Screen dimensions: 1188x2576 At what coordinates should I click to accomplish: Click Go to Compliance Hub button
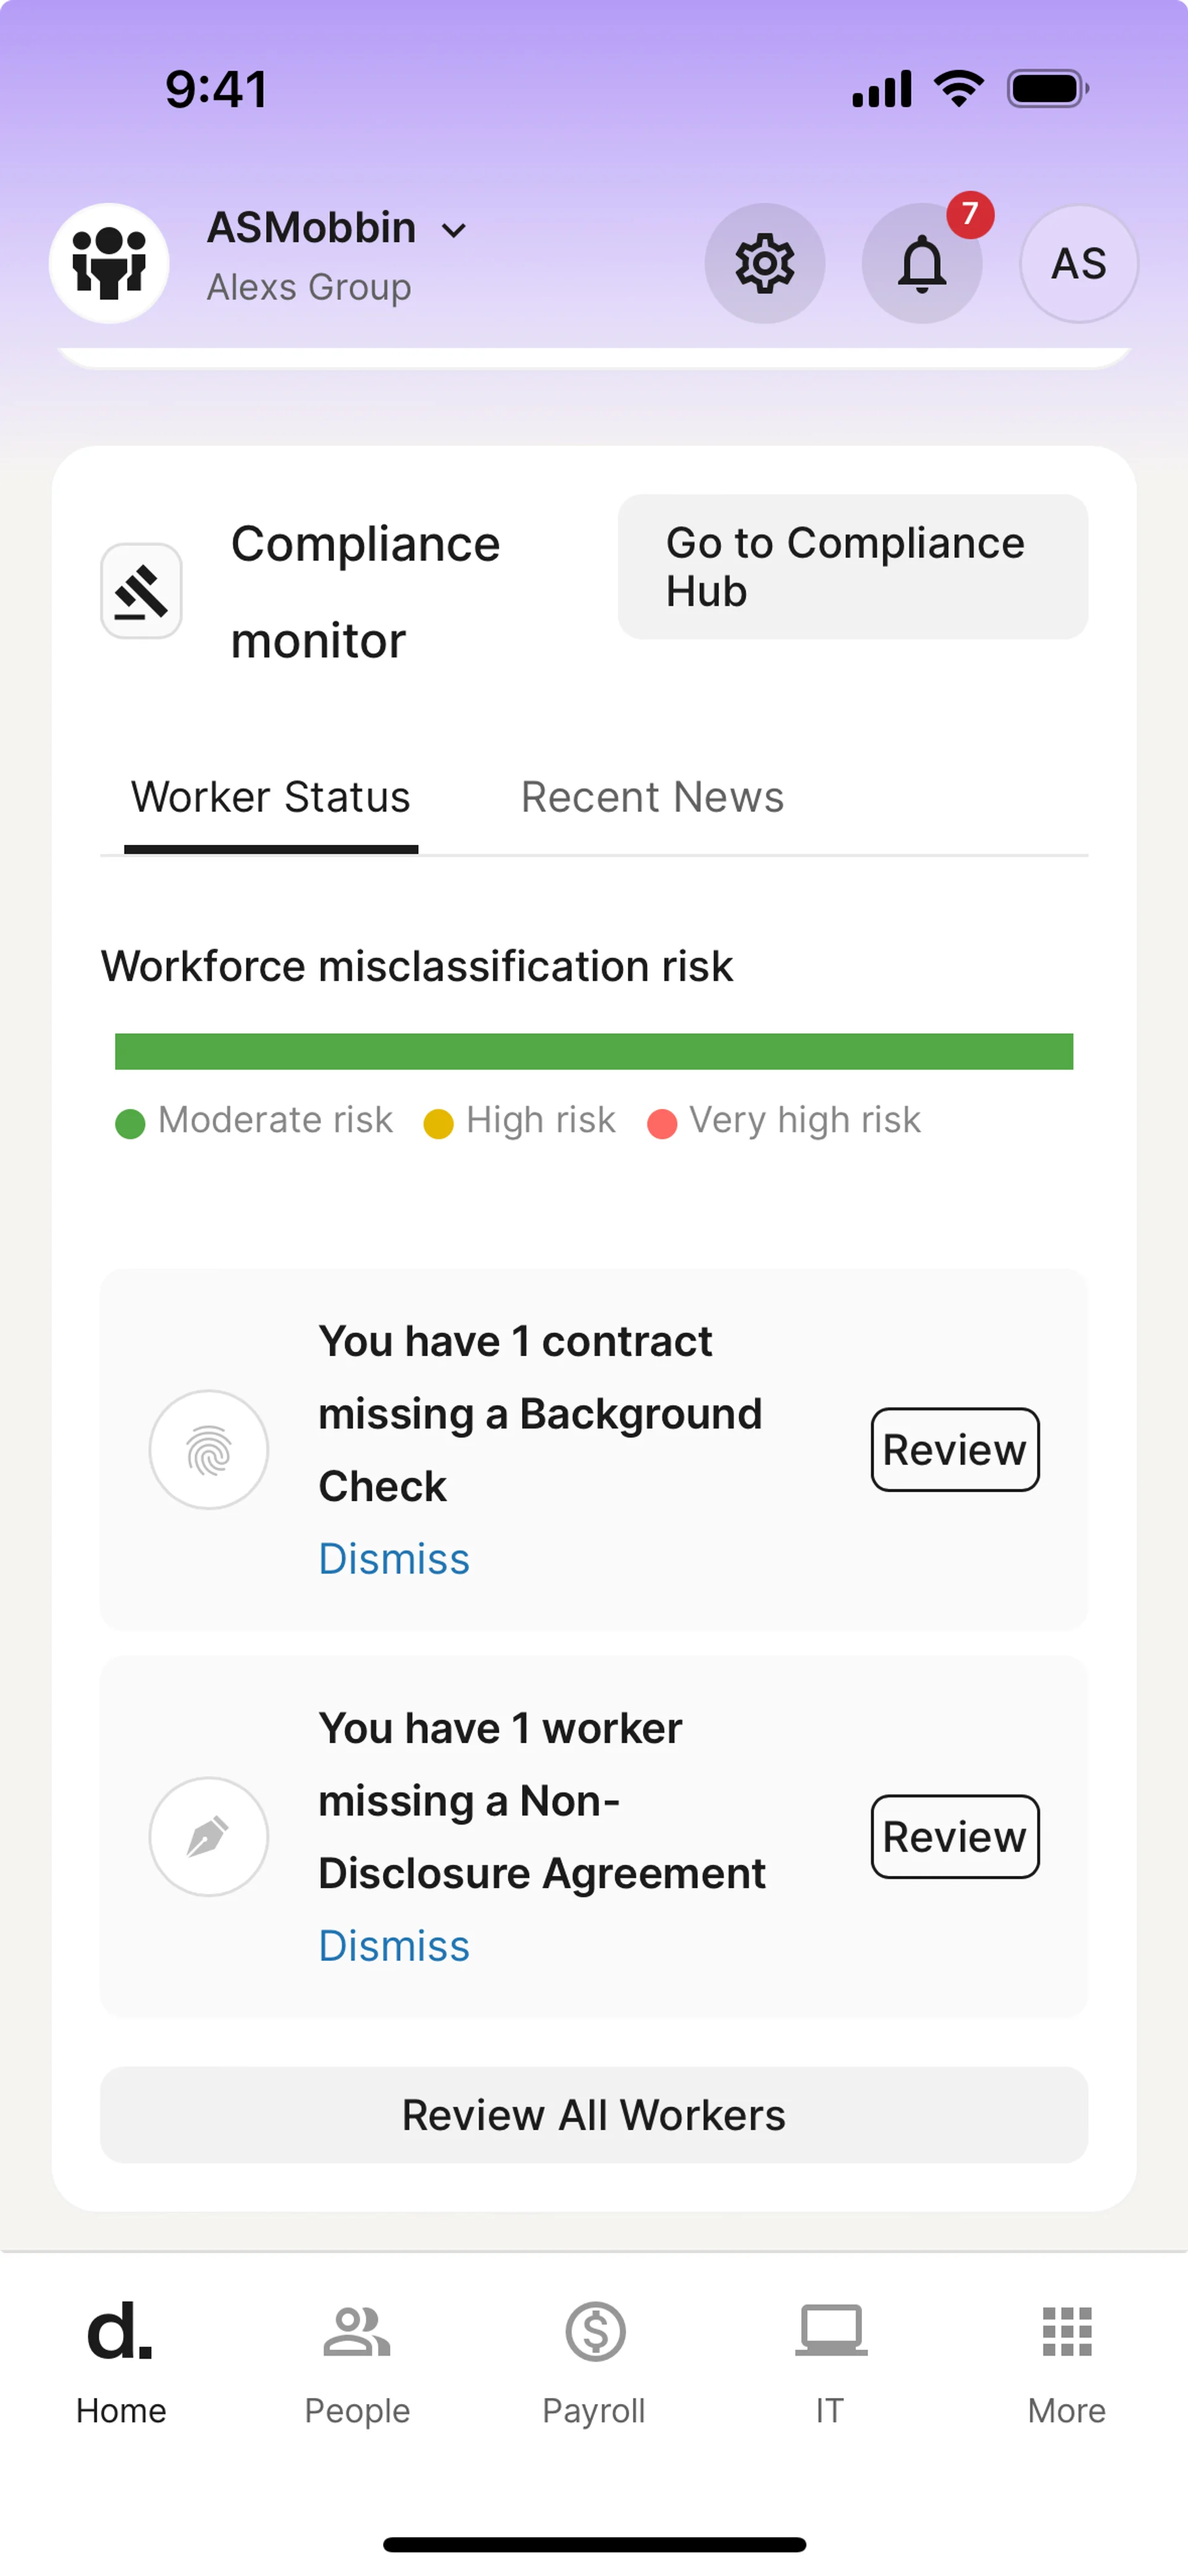coord(852,567)
